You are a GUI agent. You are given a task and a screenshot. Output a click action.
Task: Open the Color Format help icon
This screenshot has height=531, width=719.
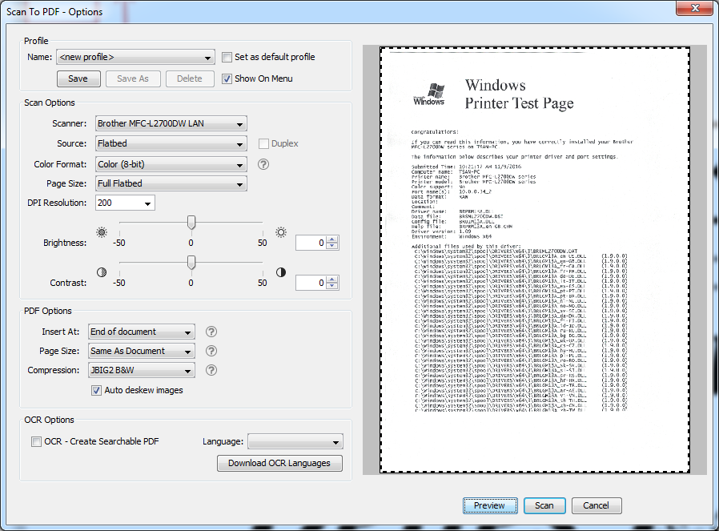[263, 164]
